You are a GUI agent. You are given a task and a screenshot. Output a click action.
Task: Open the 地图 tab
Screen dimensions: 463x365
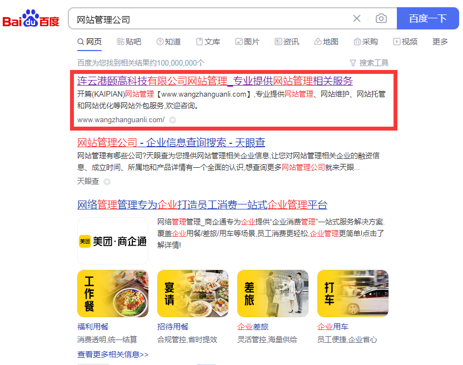326,42
